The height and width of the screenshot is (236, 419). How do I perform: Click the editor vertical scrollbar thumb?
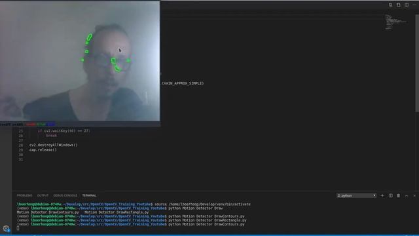point(417,63)
